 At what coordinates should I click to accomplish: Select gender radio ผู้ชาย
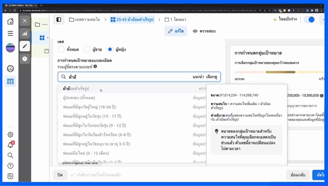(87, 49)
